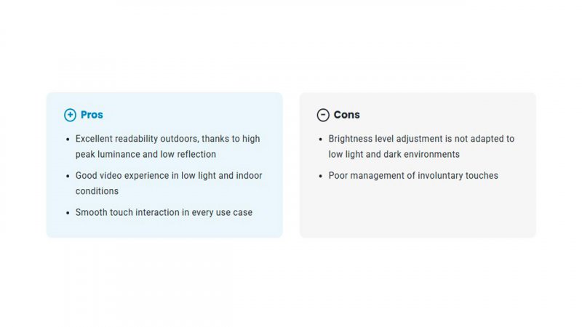Click the bullet dot before 'Brightness level adjustment'
The height and width of the screenshot is (327, 582).
[321, 140]
